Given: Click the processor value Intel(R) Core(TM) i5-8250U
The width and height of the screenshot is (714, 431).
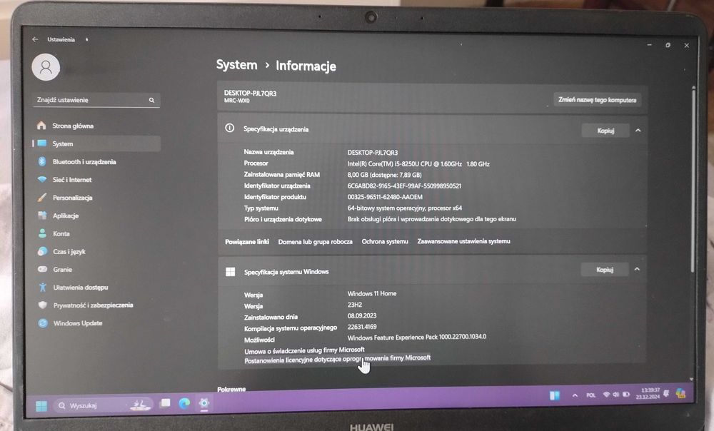Looking at the screenshot, I should [418, 164].
